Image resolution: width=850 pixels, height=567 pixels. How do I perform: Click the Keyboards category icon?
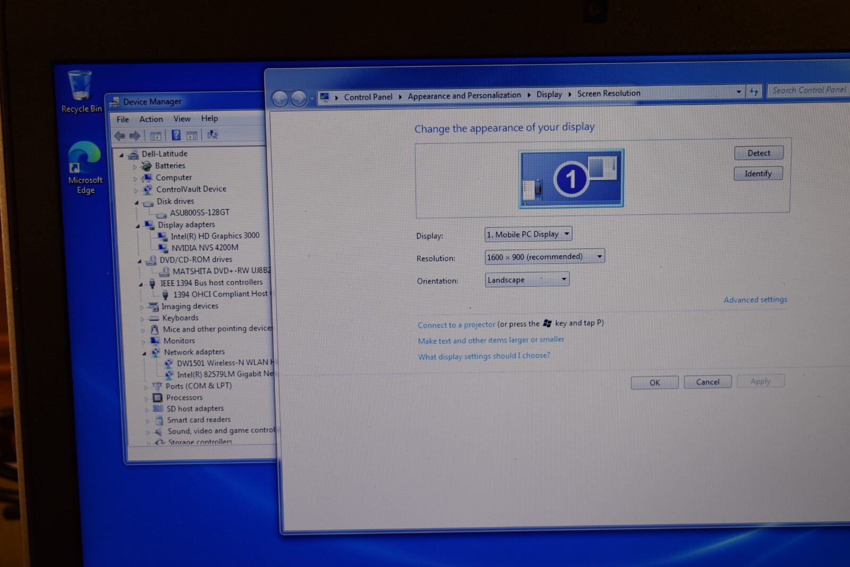(x=154, y=318)
